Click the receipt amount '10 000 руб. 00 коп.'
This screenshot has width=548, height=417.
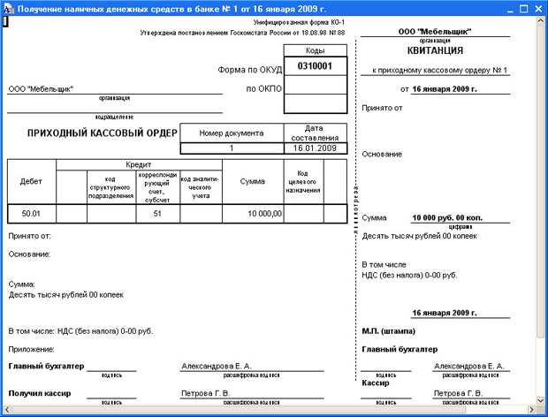tap(447, 218)
